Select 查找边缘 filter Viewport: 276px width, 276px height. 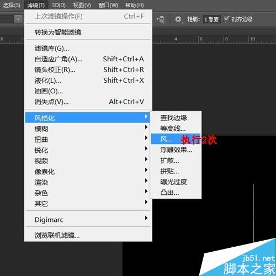176,118
